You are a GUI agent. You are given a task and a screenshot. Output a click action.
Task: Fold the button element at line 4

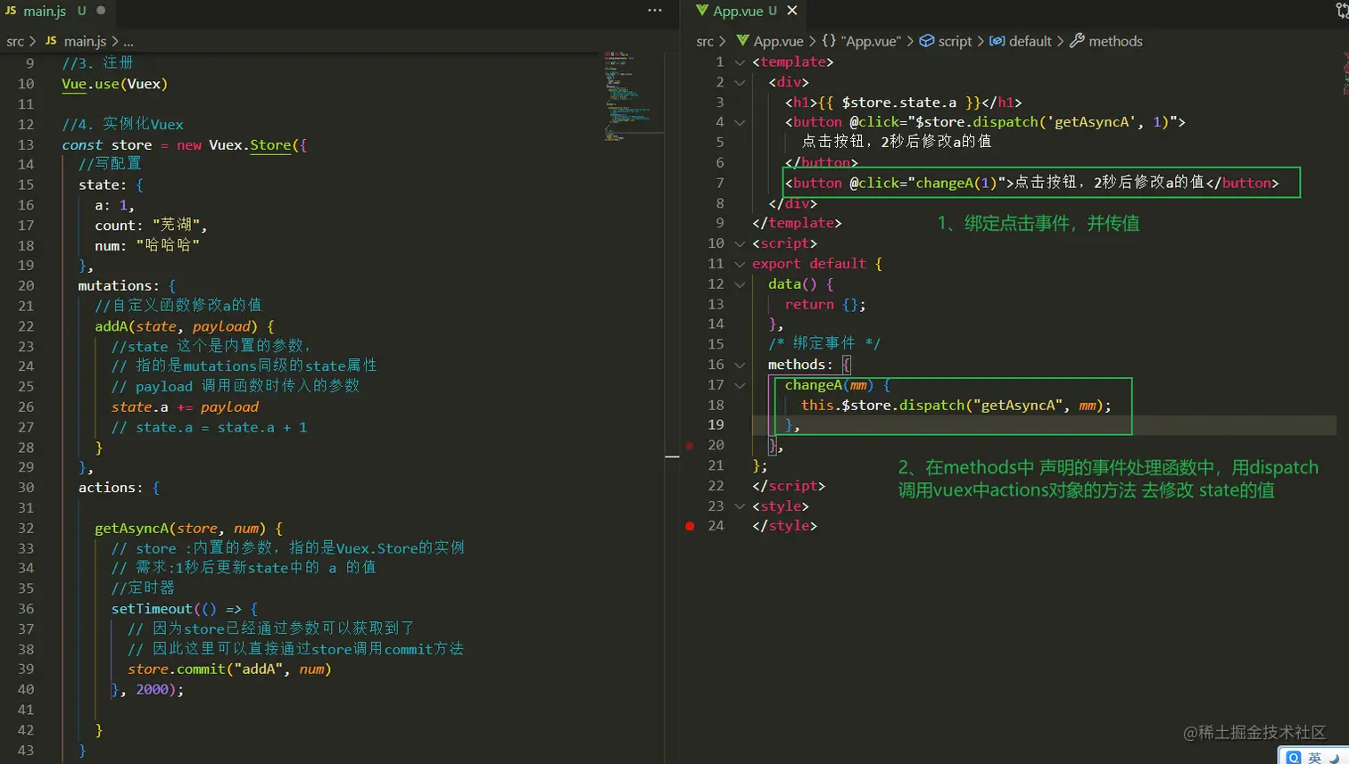pyautogui.click(x=740, y=122)
